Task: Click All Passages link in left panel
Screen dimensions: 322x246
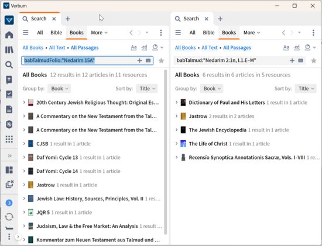Action: 85,48
